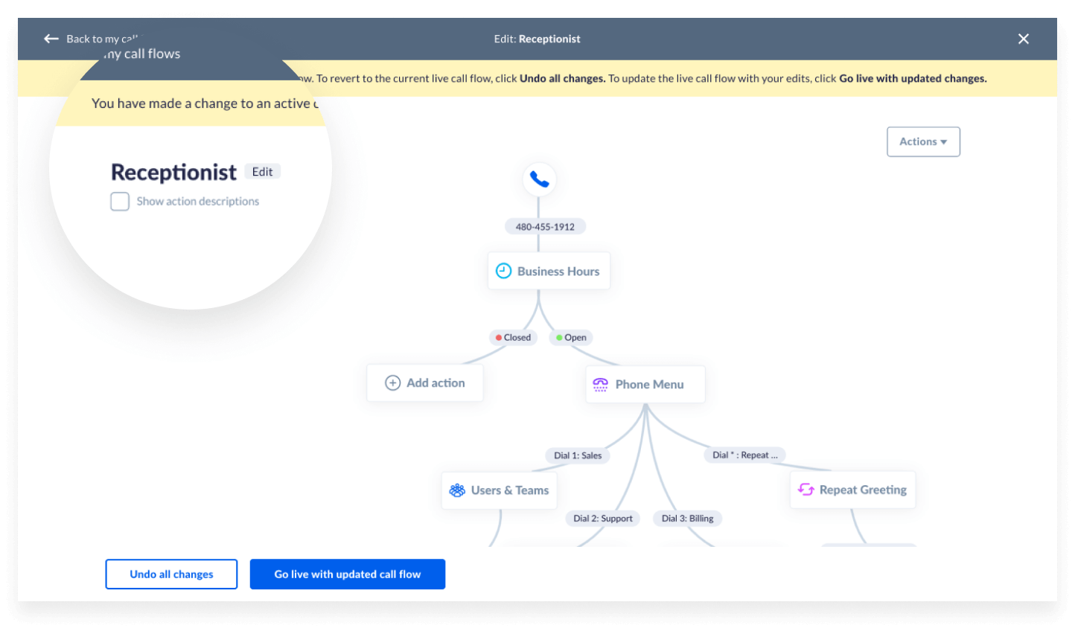Screen dimensions: 1075x631
Task: Select the Closed branch label
Action: tap(513, 338)
